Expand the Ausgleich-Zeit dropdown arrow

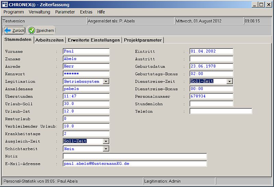(x=106, y=141)
